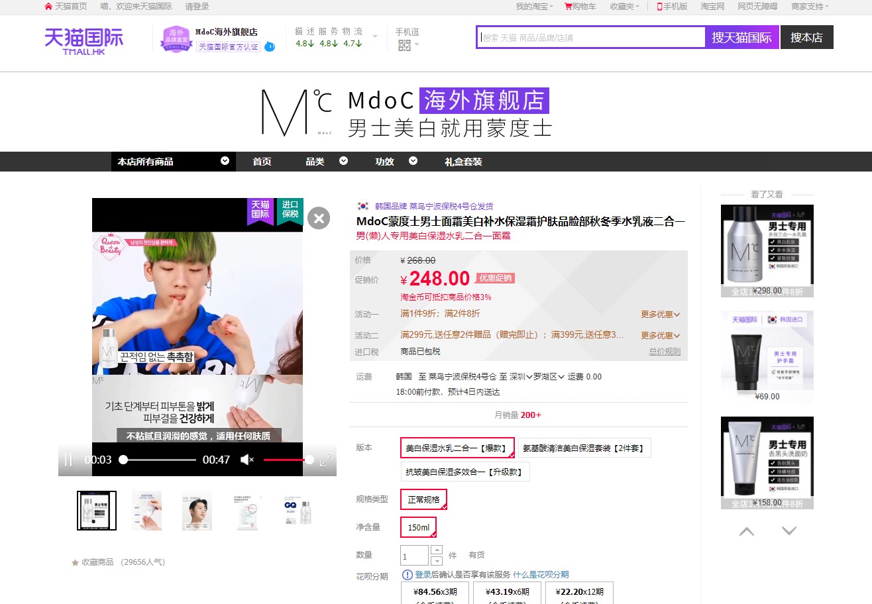The height and width of the screenshot is (604, 872).
Task: Open recommended face wash priced ¥158.00
Action: click(767, 462)
